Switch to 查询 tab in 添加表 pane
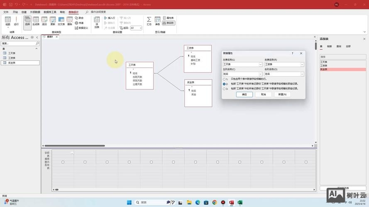This screenshot has width=369, height=207. (x=339, y=46)
